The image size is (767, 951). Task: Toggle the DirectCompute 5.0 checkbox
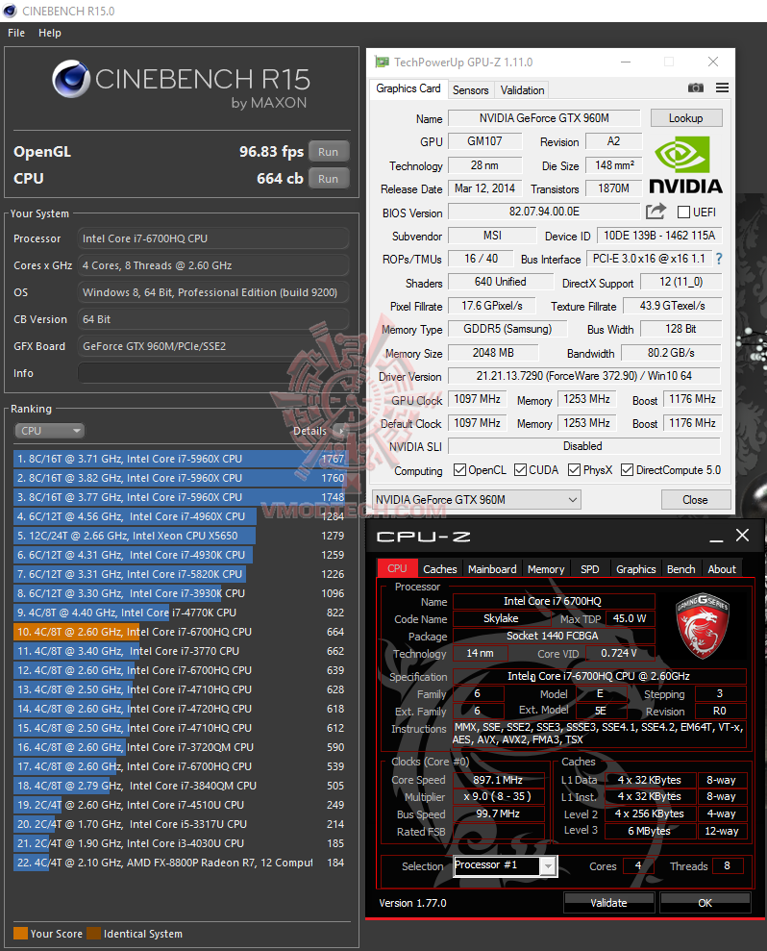(627, 470)
